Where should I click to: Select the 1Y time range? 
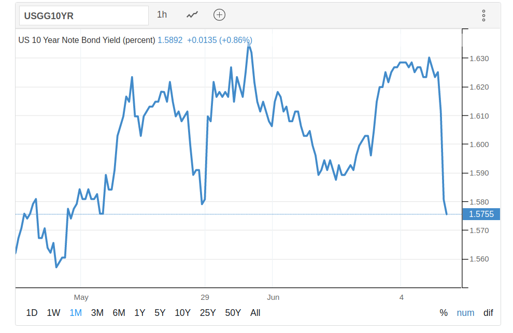(140, 313)
